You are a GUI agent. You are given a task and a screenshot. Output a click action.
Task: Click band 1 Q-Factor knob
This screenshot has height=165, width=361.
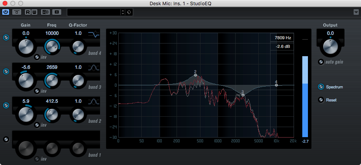(x=78, y=148)
